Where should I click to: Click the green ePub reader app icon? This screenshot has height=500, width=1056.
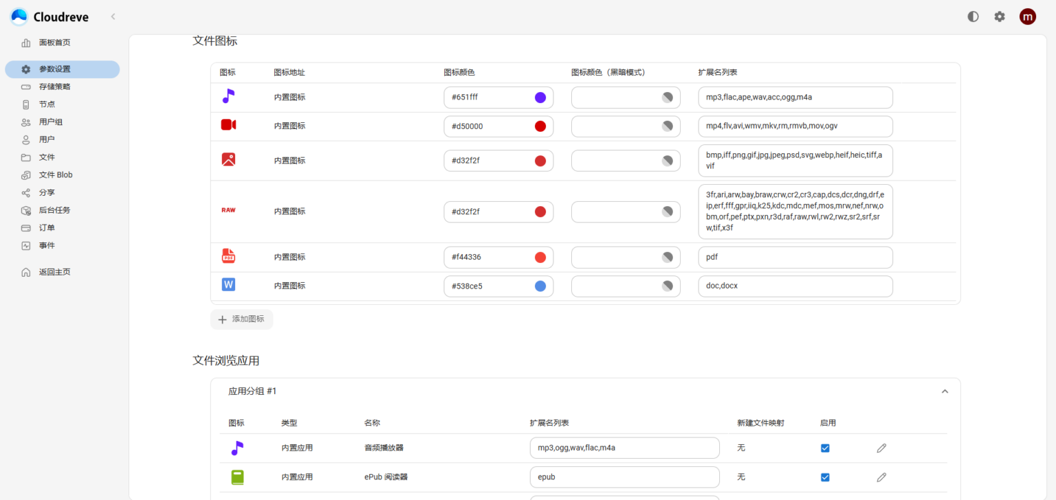pos(237,477)
